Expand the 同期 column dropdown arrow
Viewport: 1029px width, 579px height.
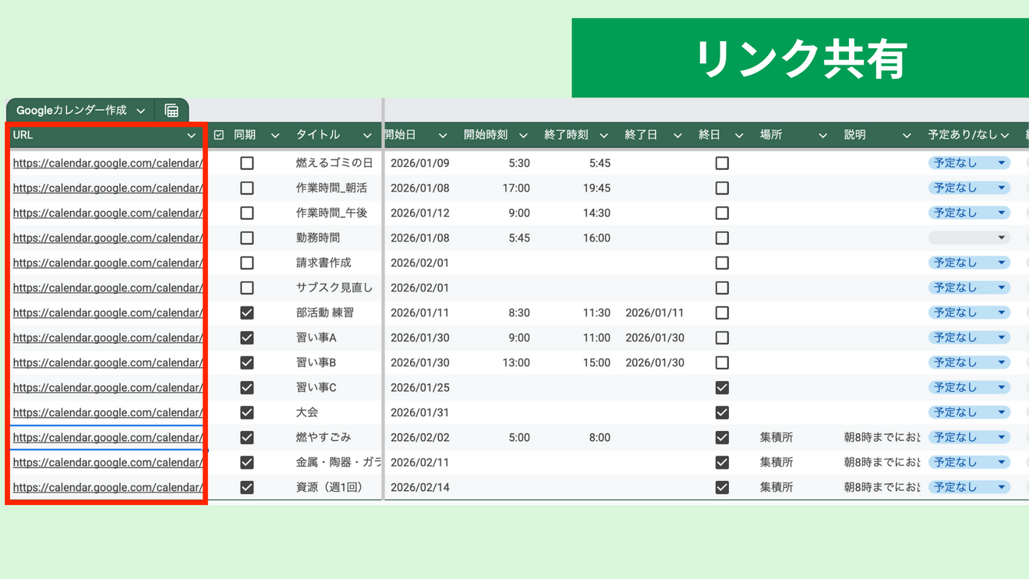275,136
